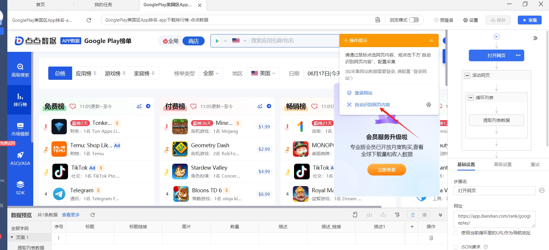Click the 立即查看 orange button
The width and height of the screenshot is (549, 250).
(x=387, y=170)
